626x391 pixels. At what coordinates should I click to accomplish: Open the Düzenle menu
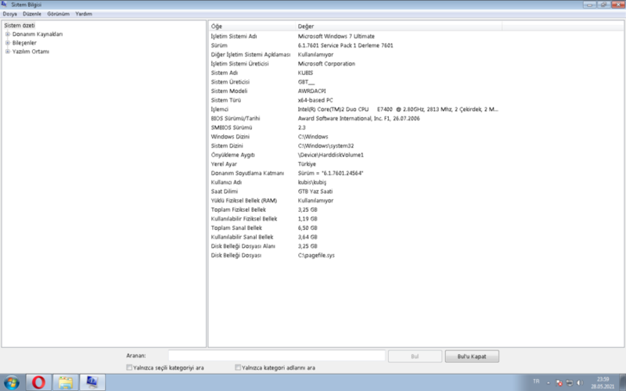click(x=32, y=14)
